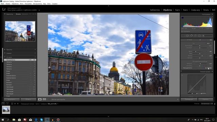
Task: Click the Copy button in left panel
Action: (x=12, y=99)
